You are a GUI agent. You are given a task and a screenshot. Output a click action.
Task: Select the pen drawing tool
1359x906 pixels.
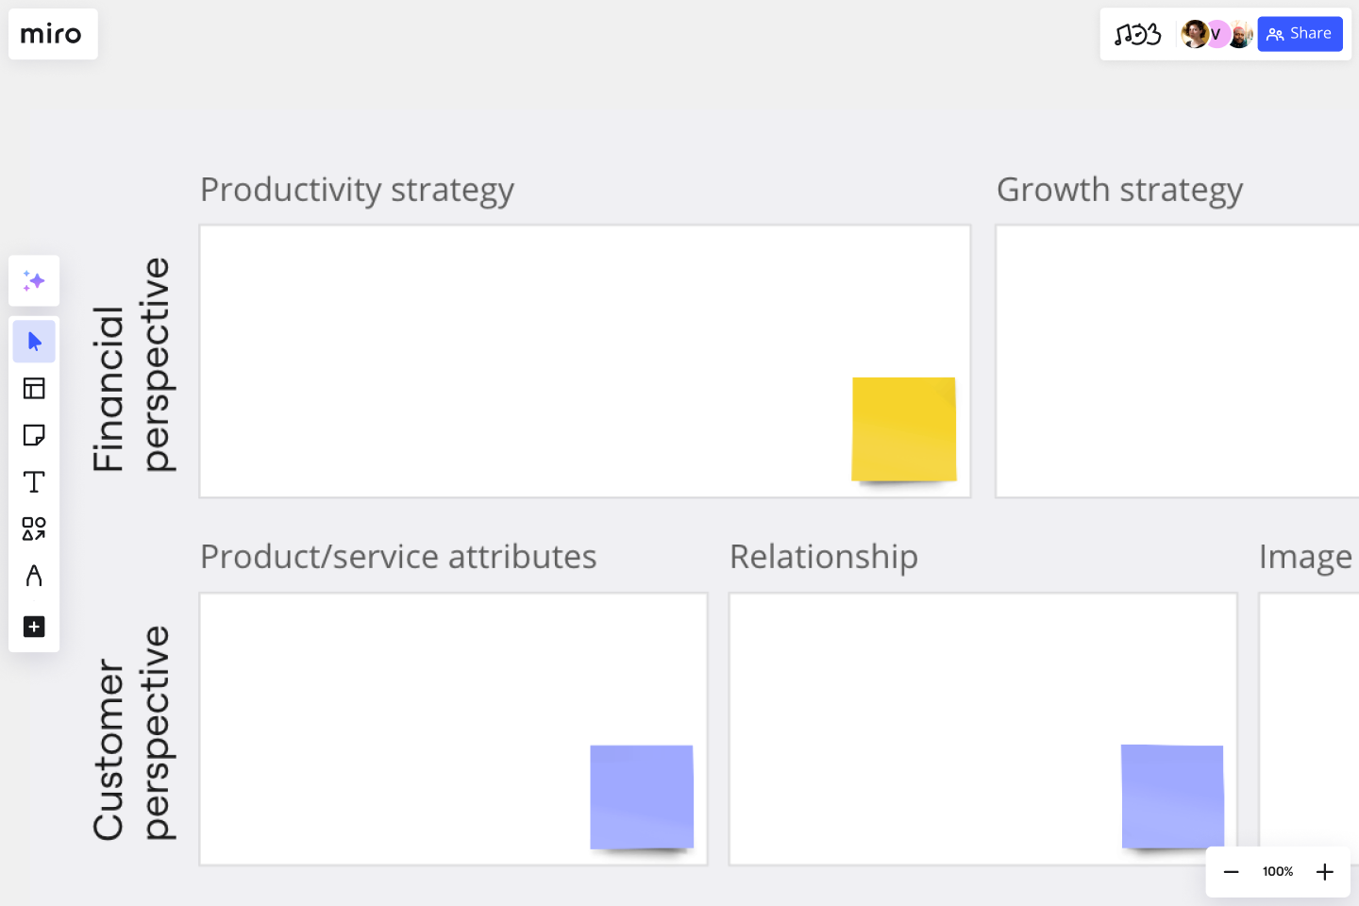coord(34,576)
